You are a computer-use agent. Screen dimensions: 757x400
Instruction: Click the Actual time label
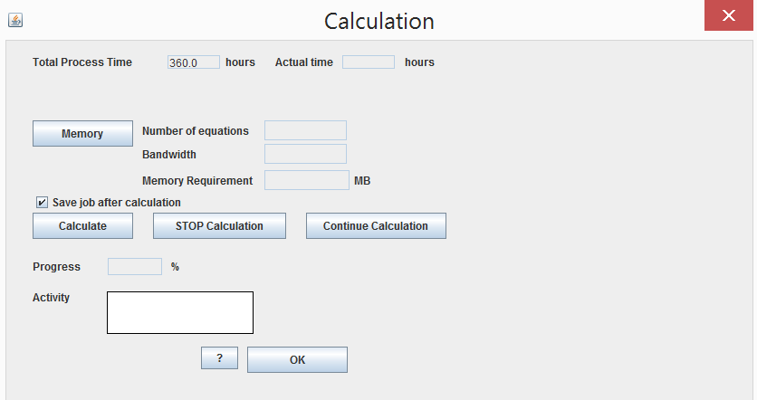303,62
